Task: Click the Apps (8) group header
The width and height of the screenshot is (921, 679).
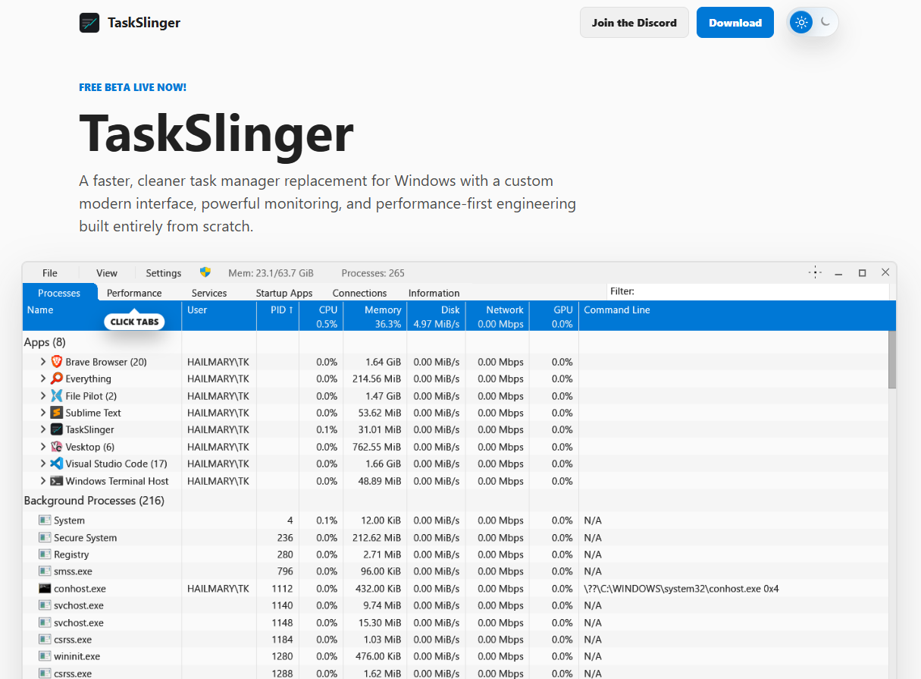Action: pos(45,342)
